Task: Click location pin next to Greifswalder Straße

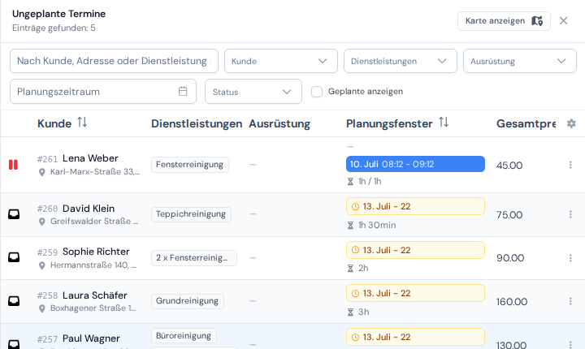Action: (x=42, y=222)
